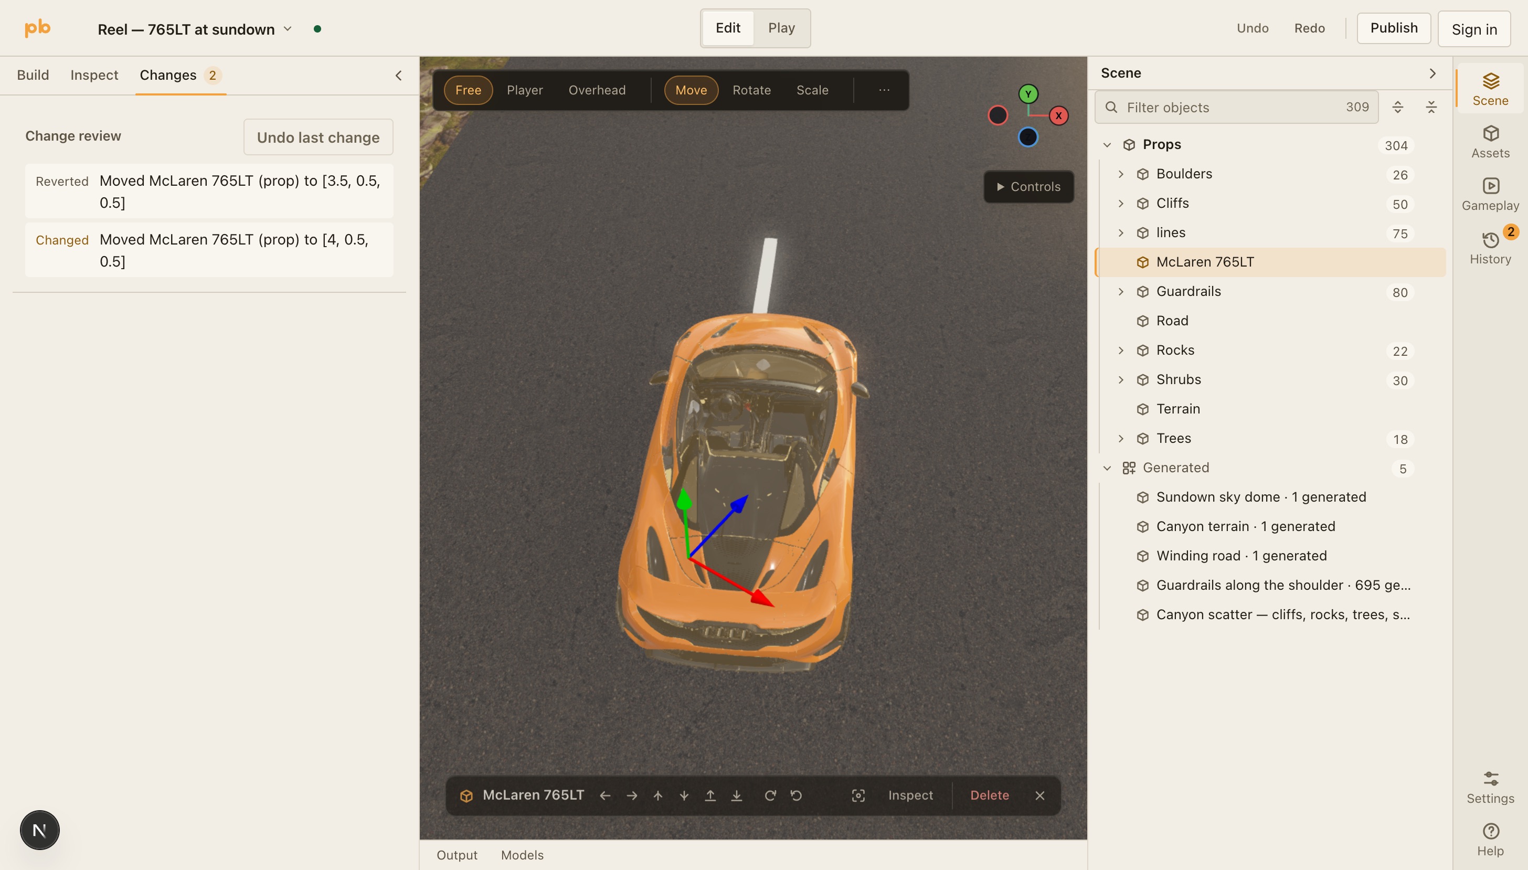The height and width of the screenshot is (870, 1528).
Task: Nudge McLaren 765LT left with arrow icon
Action: coord(604,795)
